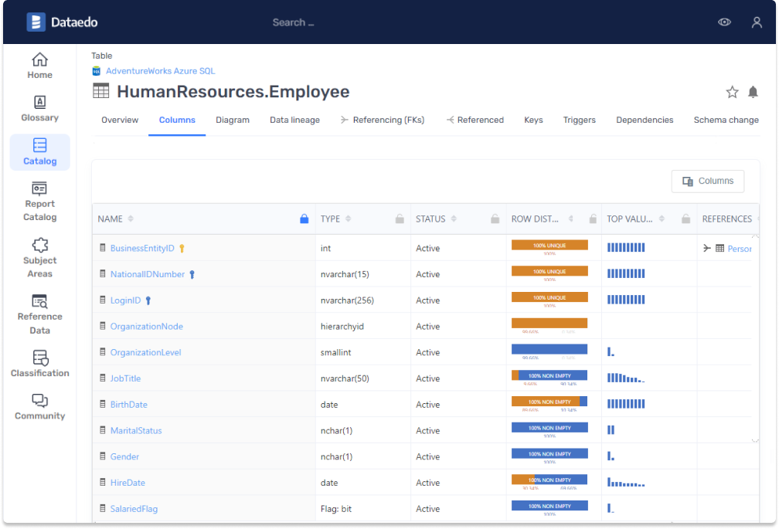
Task: Open the Columns picker button
Action: (x=707, y=181)
